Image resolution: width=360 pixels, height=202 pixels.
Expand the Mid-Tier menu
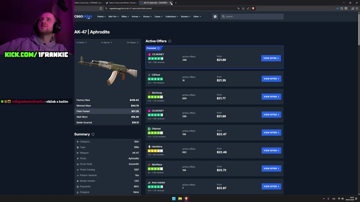click(113, 17)
